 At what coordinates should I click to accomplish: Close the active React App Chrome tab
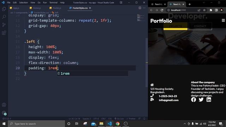183,4
